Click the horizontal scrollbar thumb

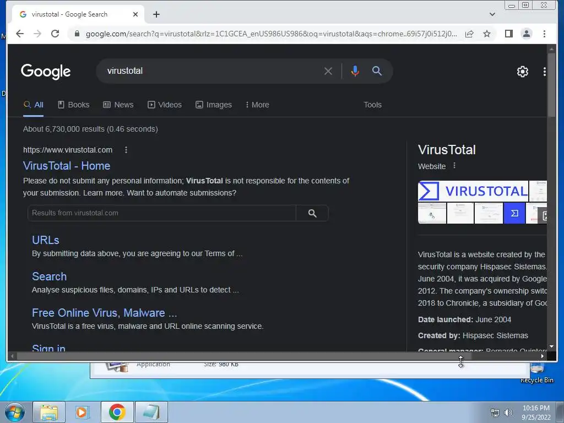point(244,356)
